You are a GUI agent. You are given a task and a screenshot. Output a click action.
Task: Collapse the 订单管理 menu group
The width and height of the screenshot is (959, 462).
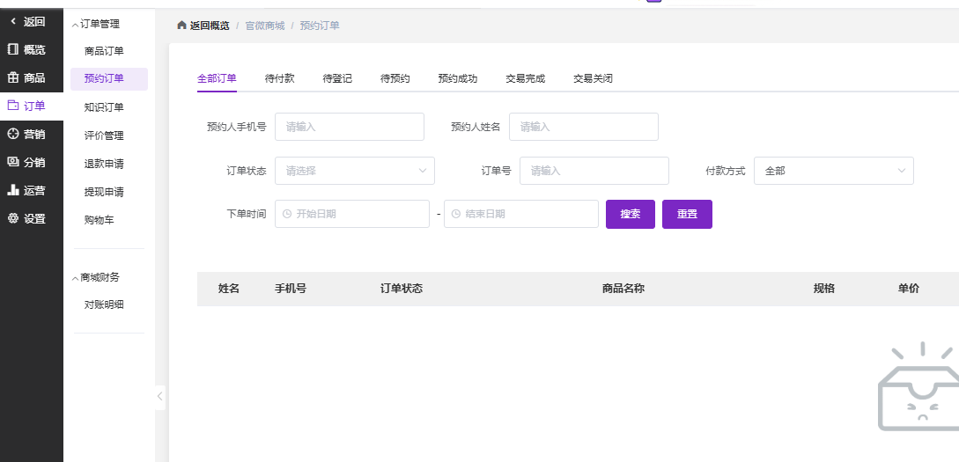[x=76, y=25]
